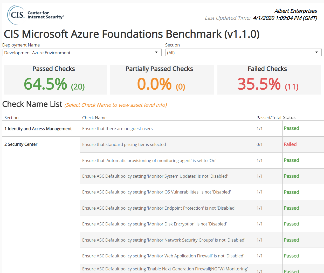Click the 'Deployment Name' field label
Viewport: 324px width, 273px height.
(x=21, y=45)
